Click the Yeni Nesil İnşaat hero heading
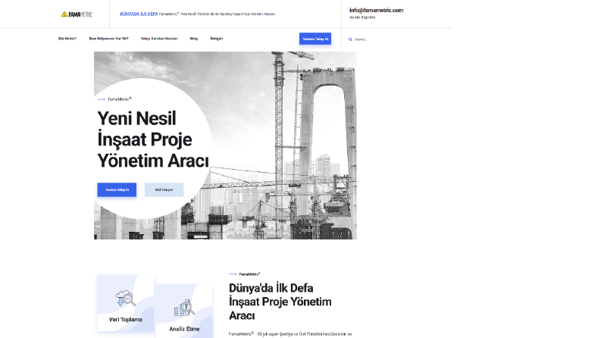601x338 pixels. [152, 139]
